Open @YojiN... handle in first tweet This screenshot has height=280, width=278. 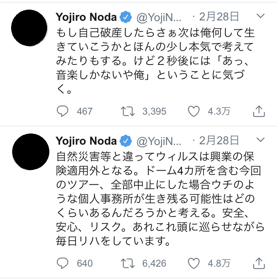point(159,17)
